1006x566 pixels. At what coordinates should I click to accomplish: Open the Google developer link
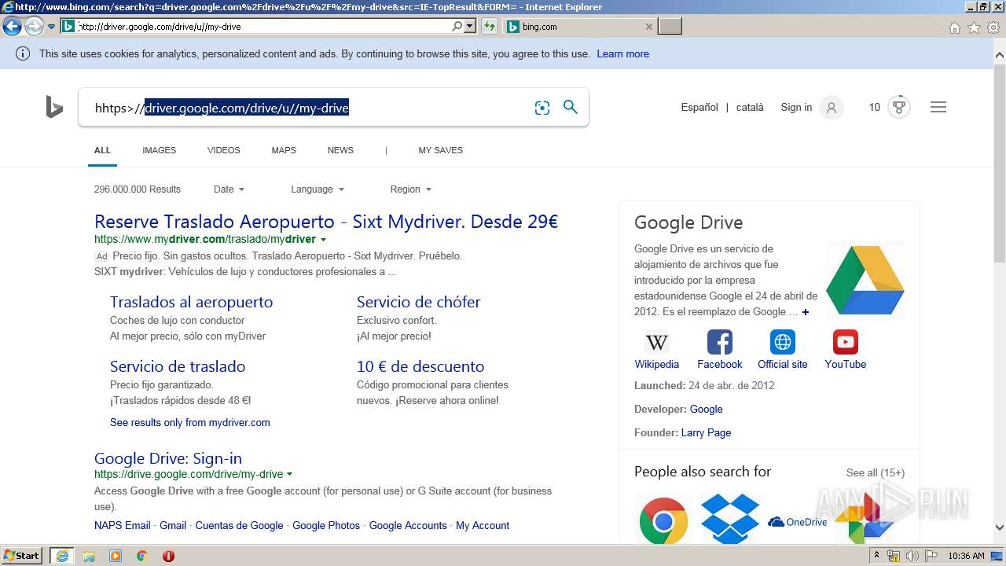(706, 409)
